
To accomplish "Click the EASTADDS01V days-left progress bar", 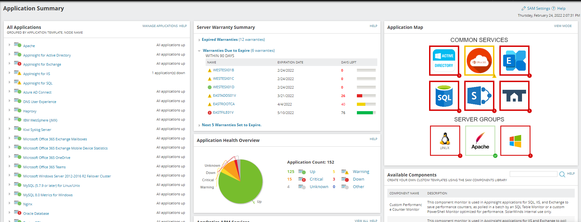I will (366, 96).
